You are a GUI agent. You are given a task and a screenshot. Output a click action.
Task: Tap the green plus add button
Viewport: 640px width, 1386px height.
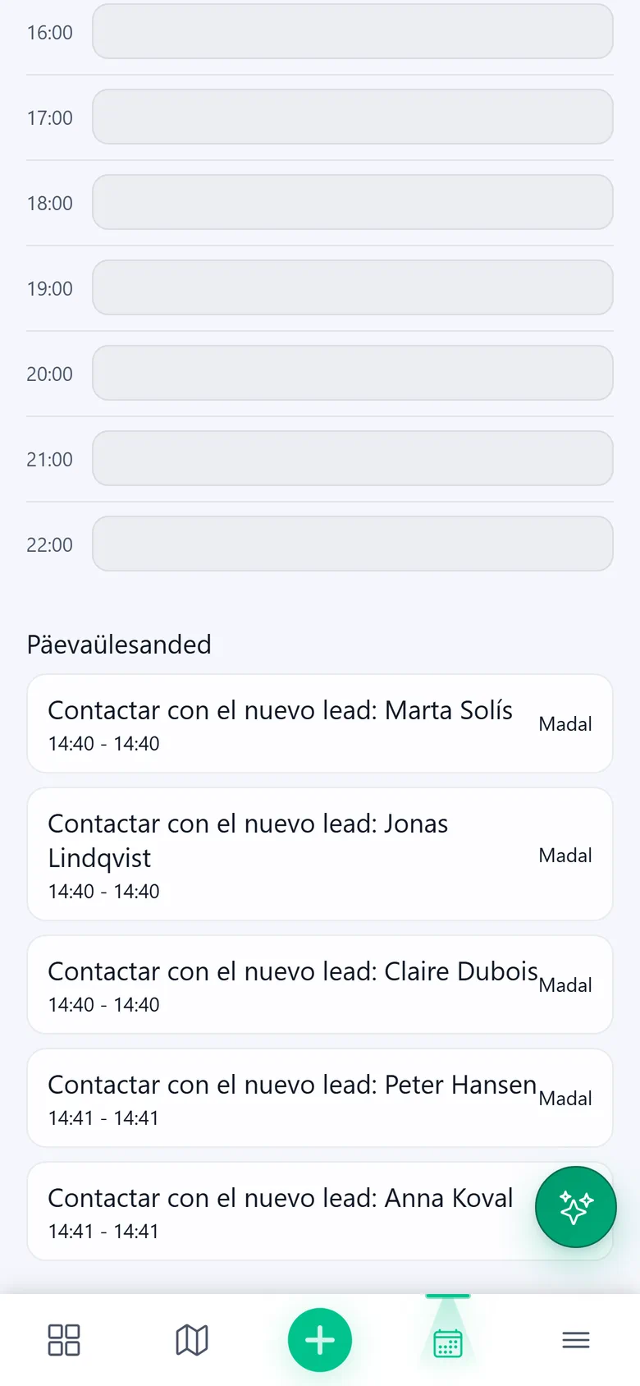click(320, 1340)
